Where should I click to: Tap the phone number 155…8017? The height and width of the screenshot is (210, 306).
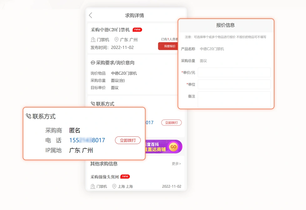(87, 140)
